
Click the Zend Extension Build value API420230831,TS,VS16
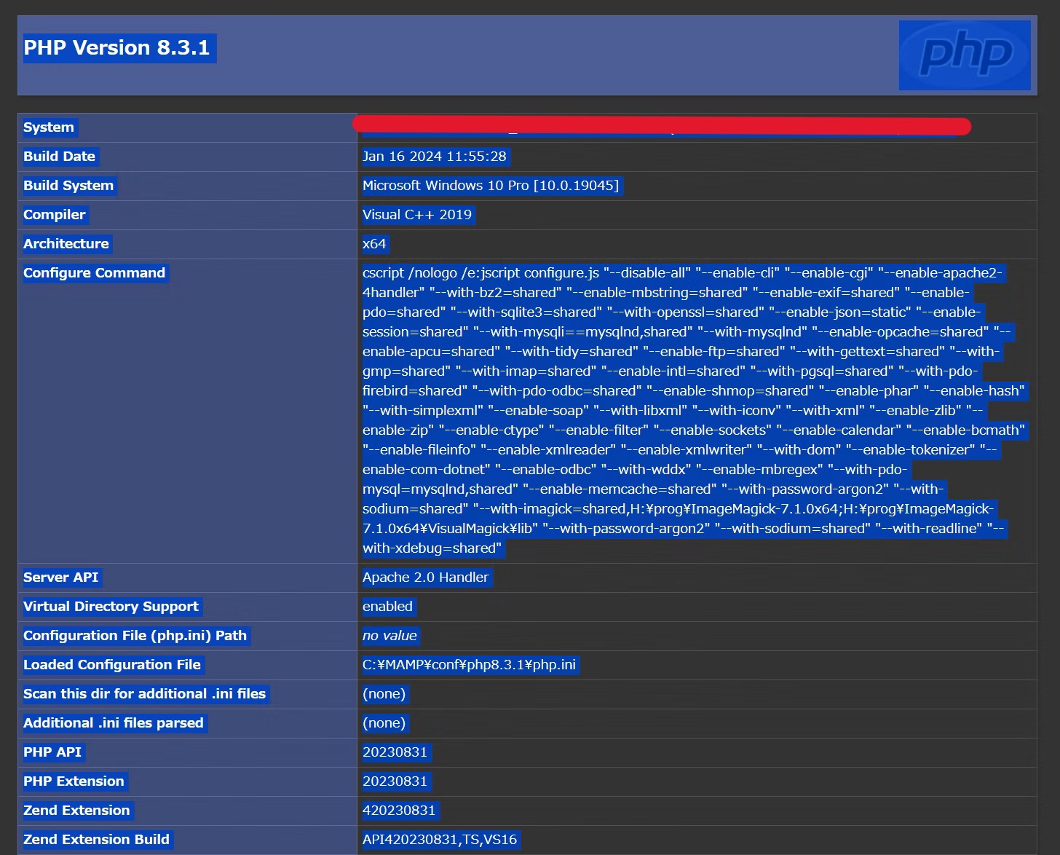[x=440, y=839]
